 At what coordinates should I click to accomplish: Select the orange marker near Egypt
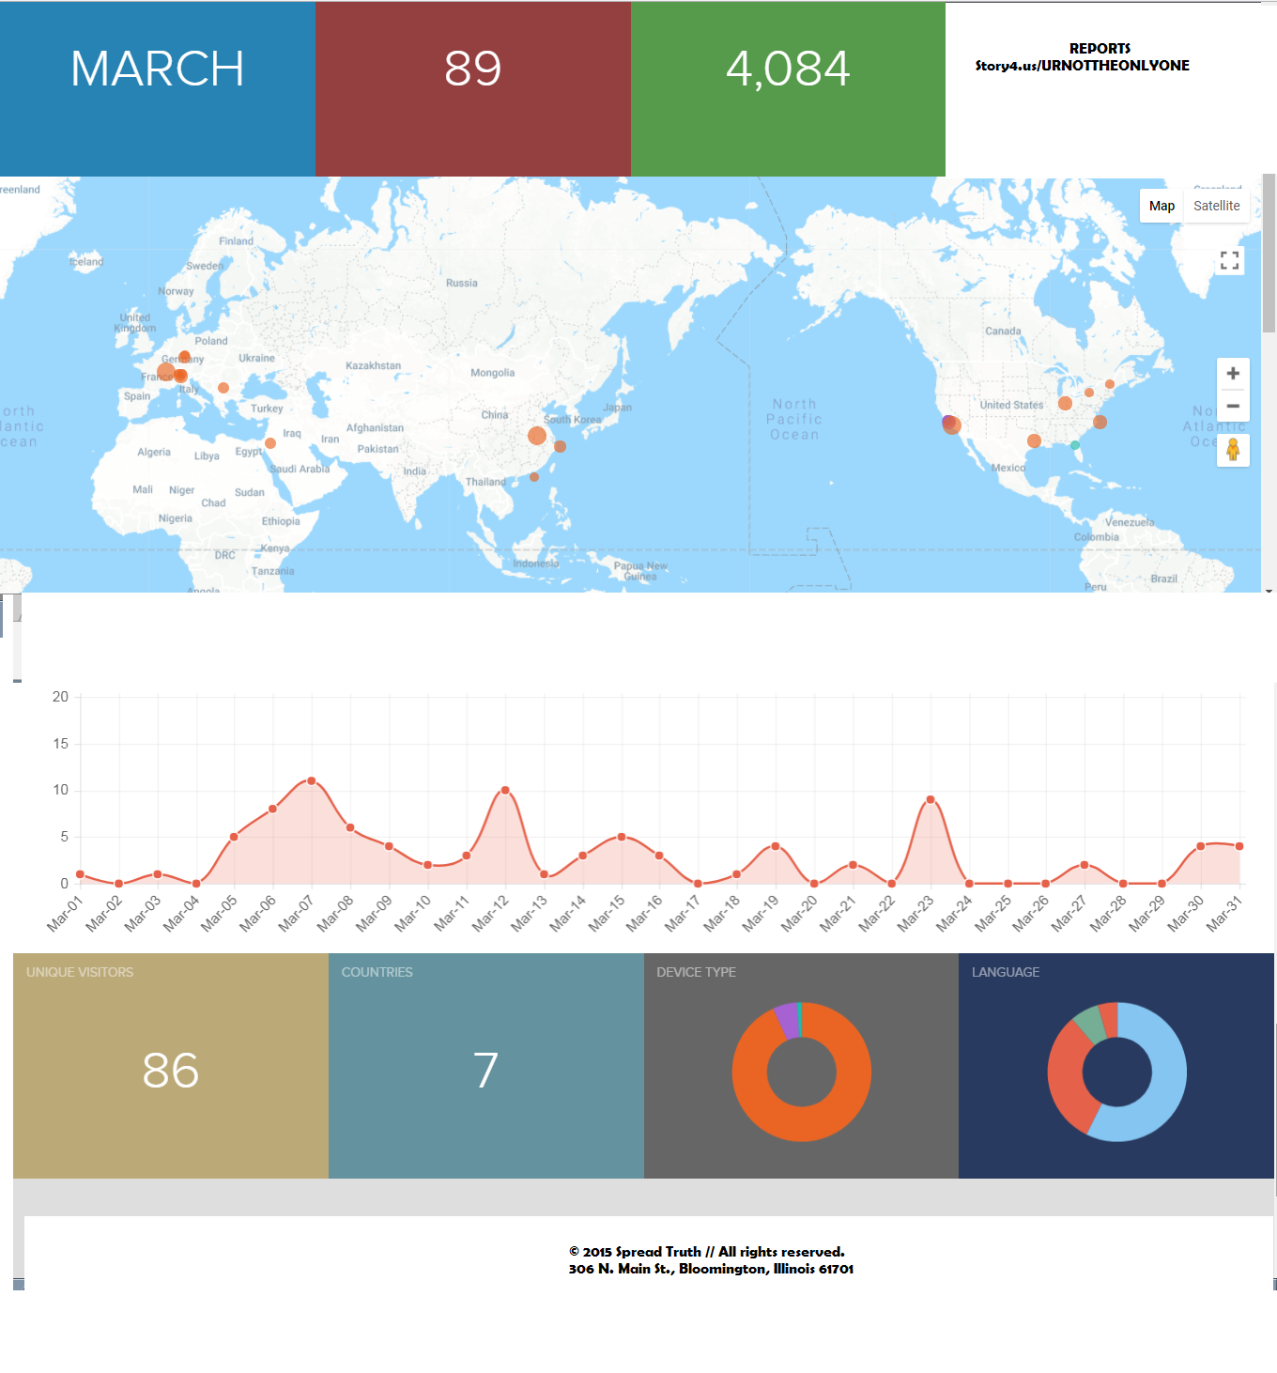[270, 443]
